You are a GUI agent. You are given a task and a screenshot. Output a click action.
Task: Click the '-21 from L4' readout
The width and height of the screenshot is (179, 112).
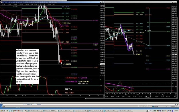(x=83, y=83)
